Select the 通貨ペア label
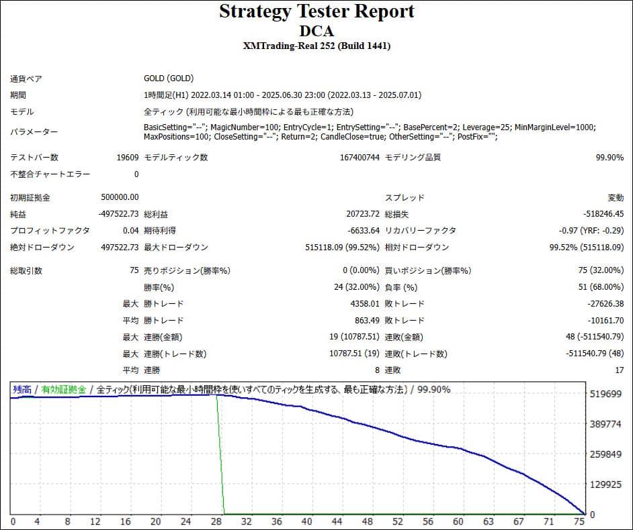Image resolution: width=633 pixels, height=530 pixels. (26, 78)
